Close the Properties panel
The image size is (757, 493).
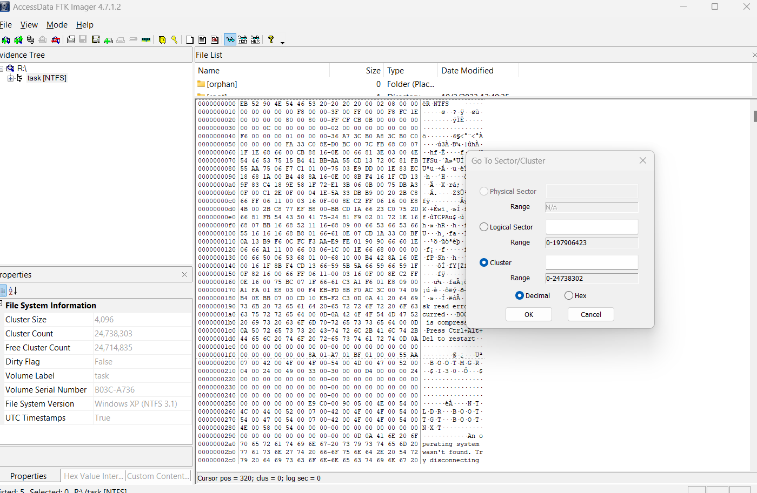tap(184, 275)
